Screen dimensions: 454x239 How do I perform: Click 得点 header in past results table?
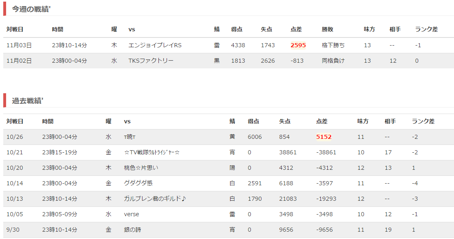click(253, 121)
